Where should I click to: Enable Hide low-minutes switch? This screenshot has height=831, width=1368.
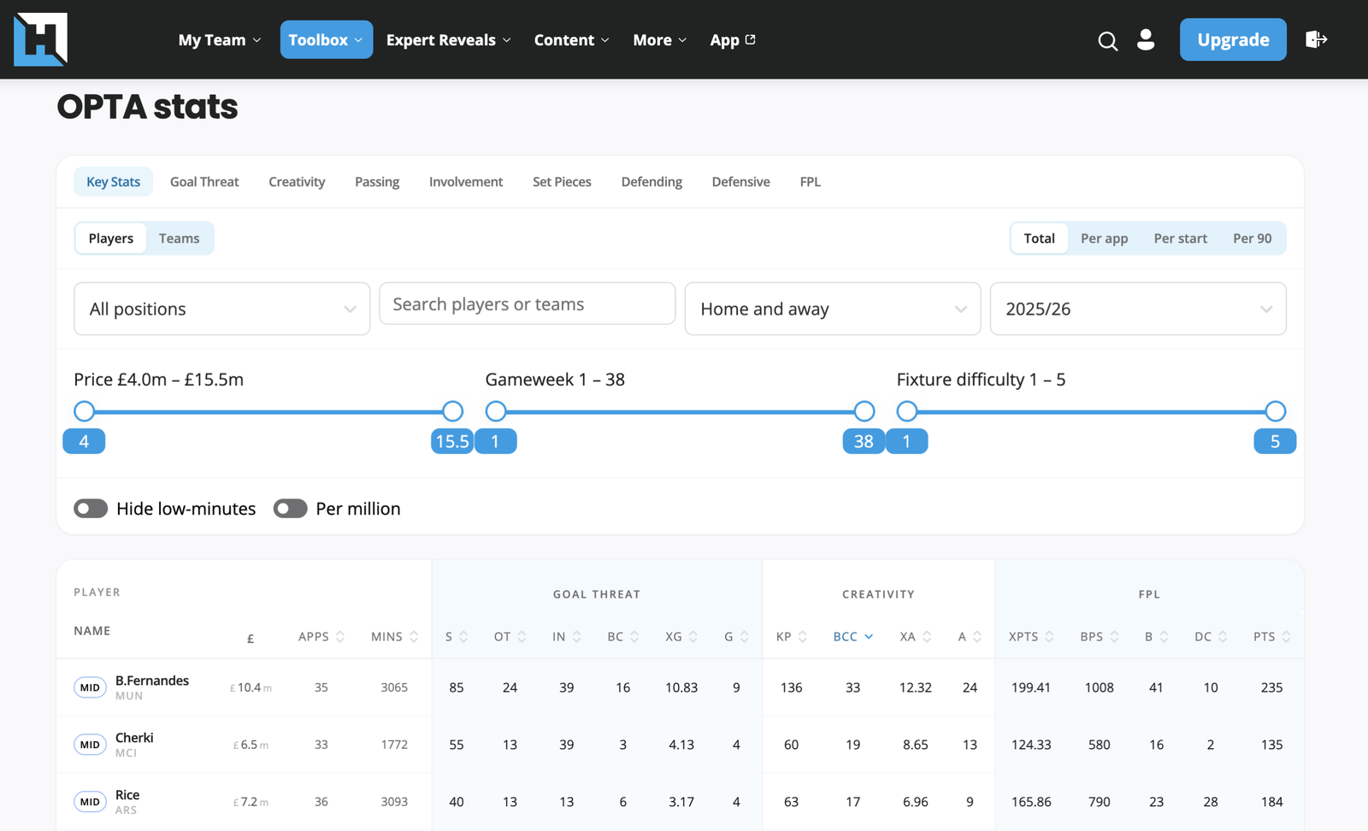click(91, 509)
